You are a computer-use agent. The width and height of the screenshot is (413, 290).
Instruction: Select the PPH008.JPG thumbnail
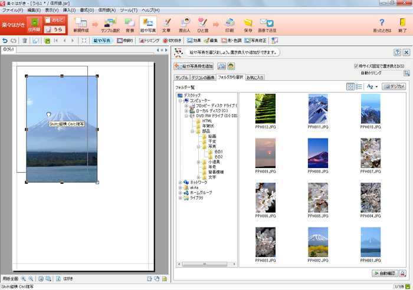[318, 153]
